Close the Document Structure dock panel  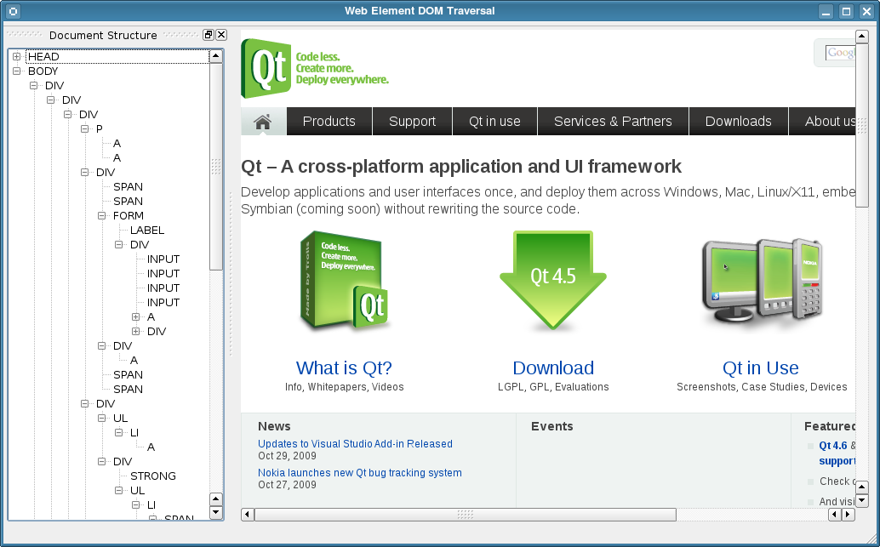coord(221,35)
